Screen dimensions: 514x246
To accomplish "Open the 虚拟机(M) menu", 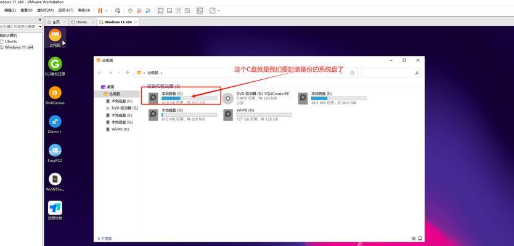I will pyautogui.click(x=45, y=10).
